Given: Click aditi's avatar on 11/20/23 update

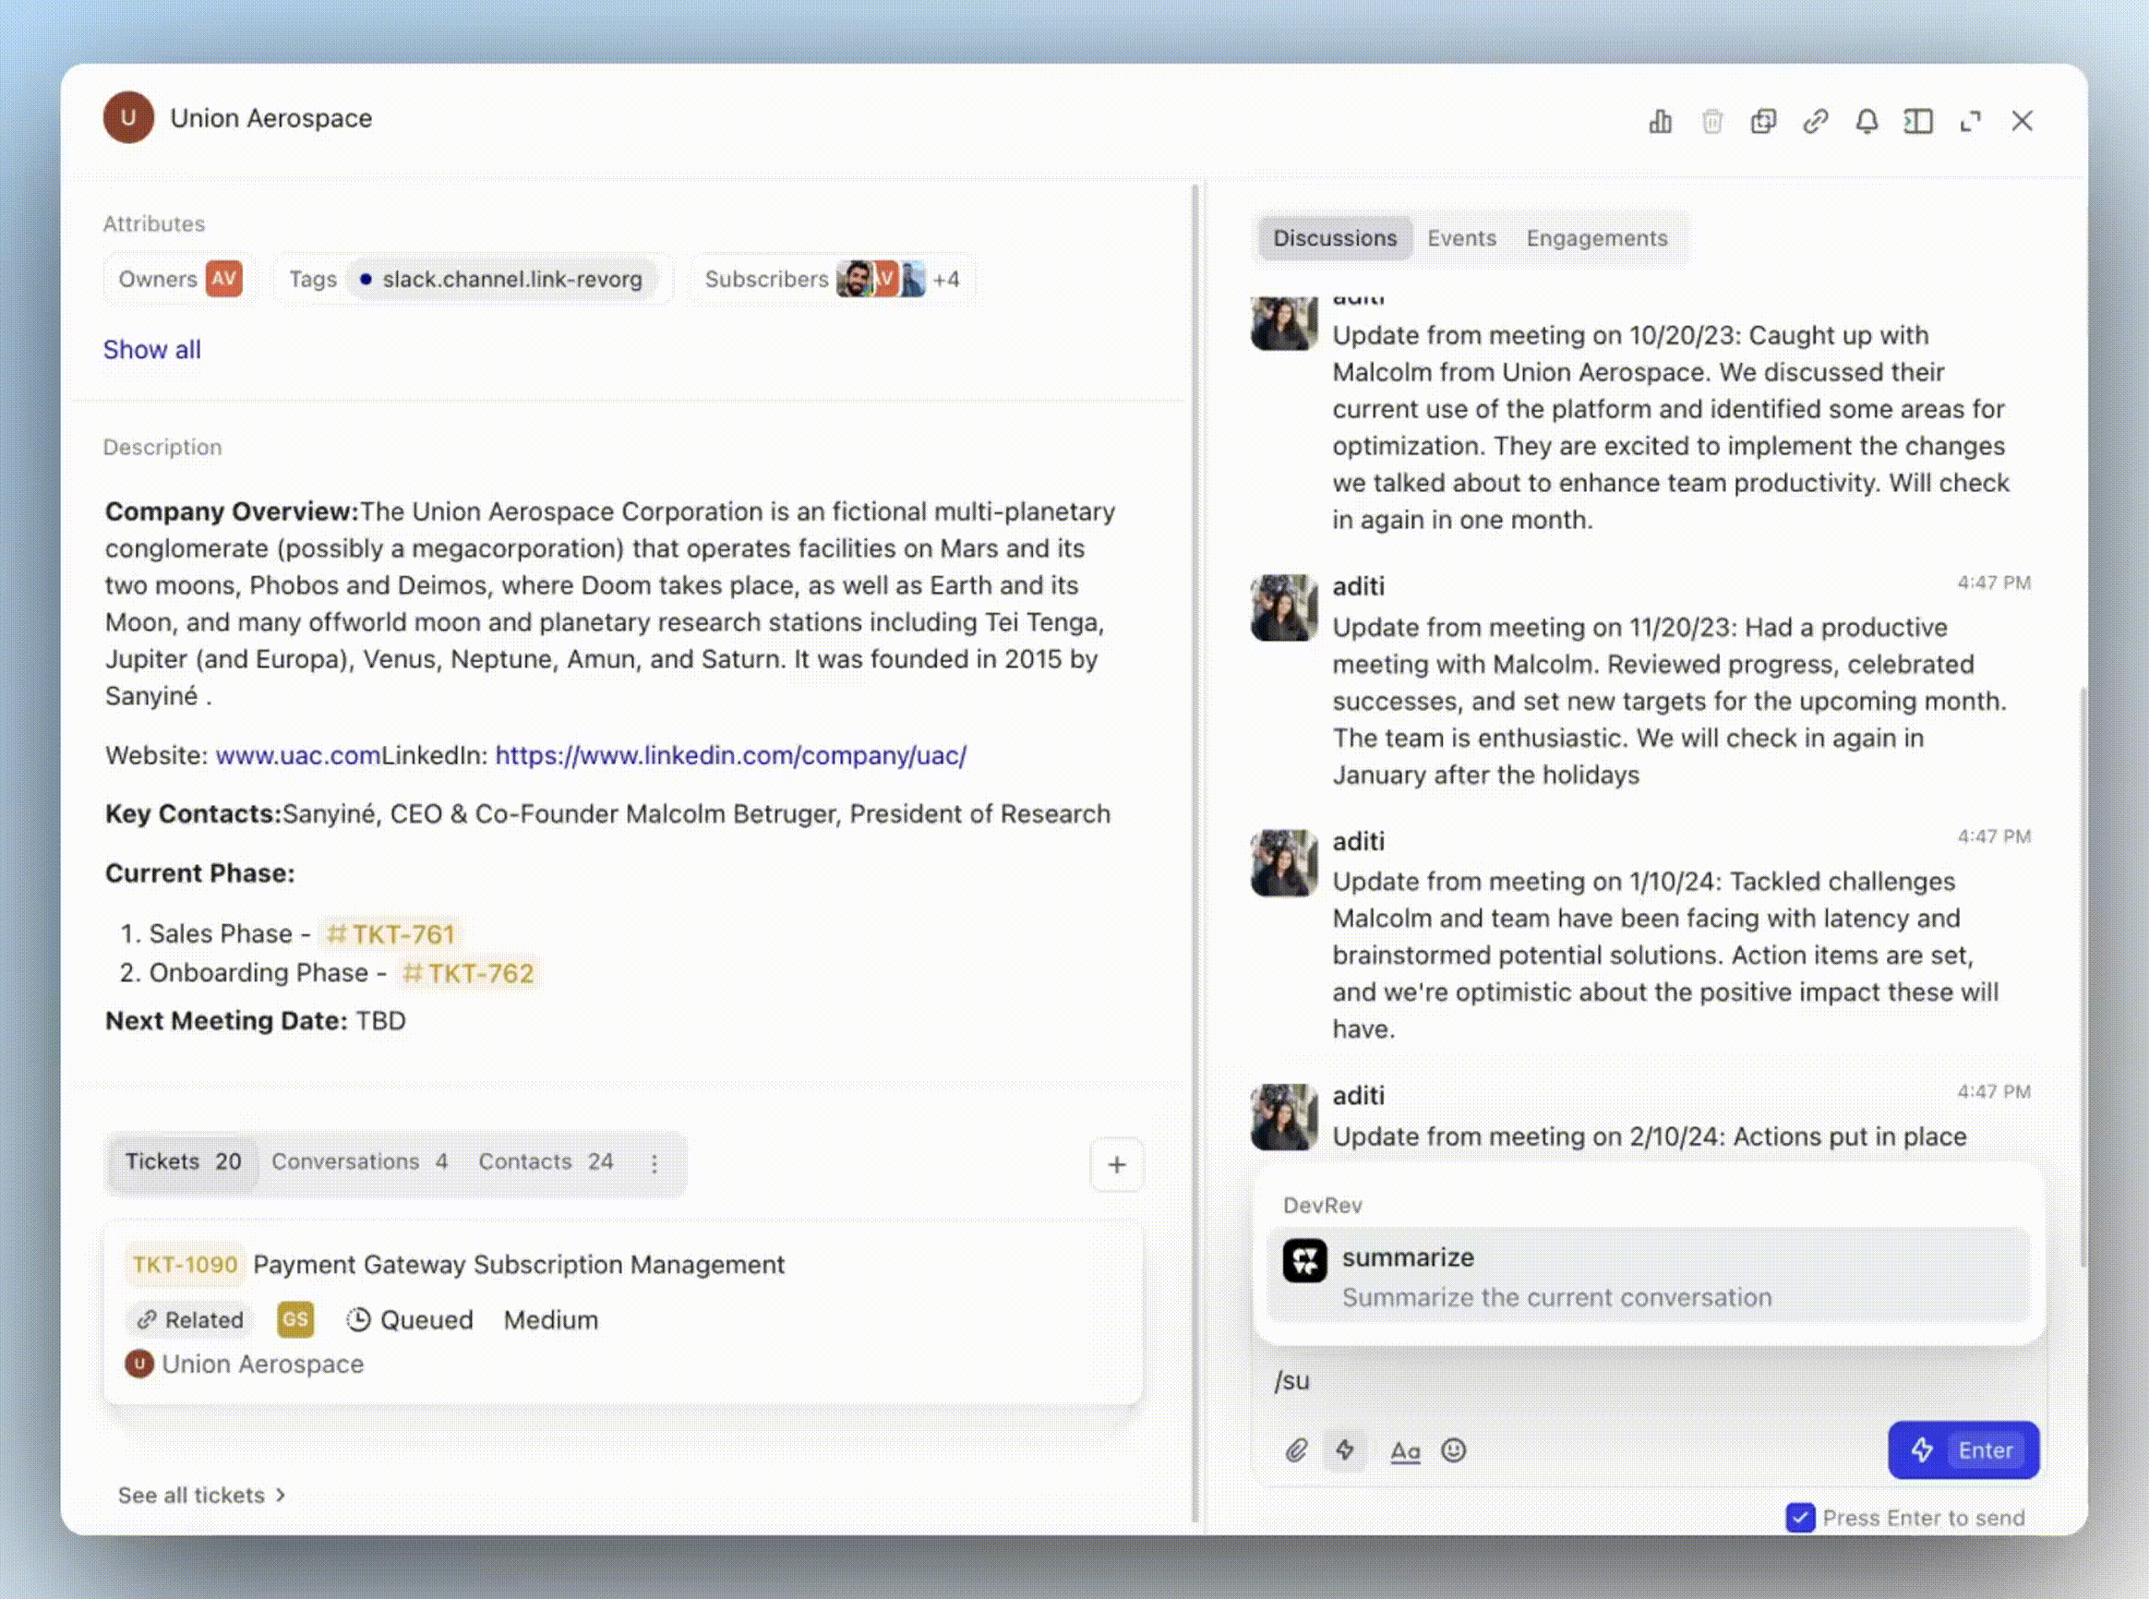Looking at the screenshot, I should click(x=1284, y=607).
